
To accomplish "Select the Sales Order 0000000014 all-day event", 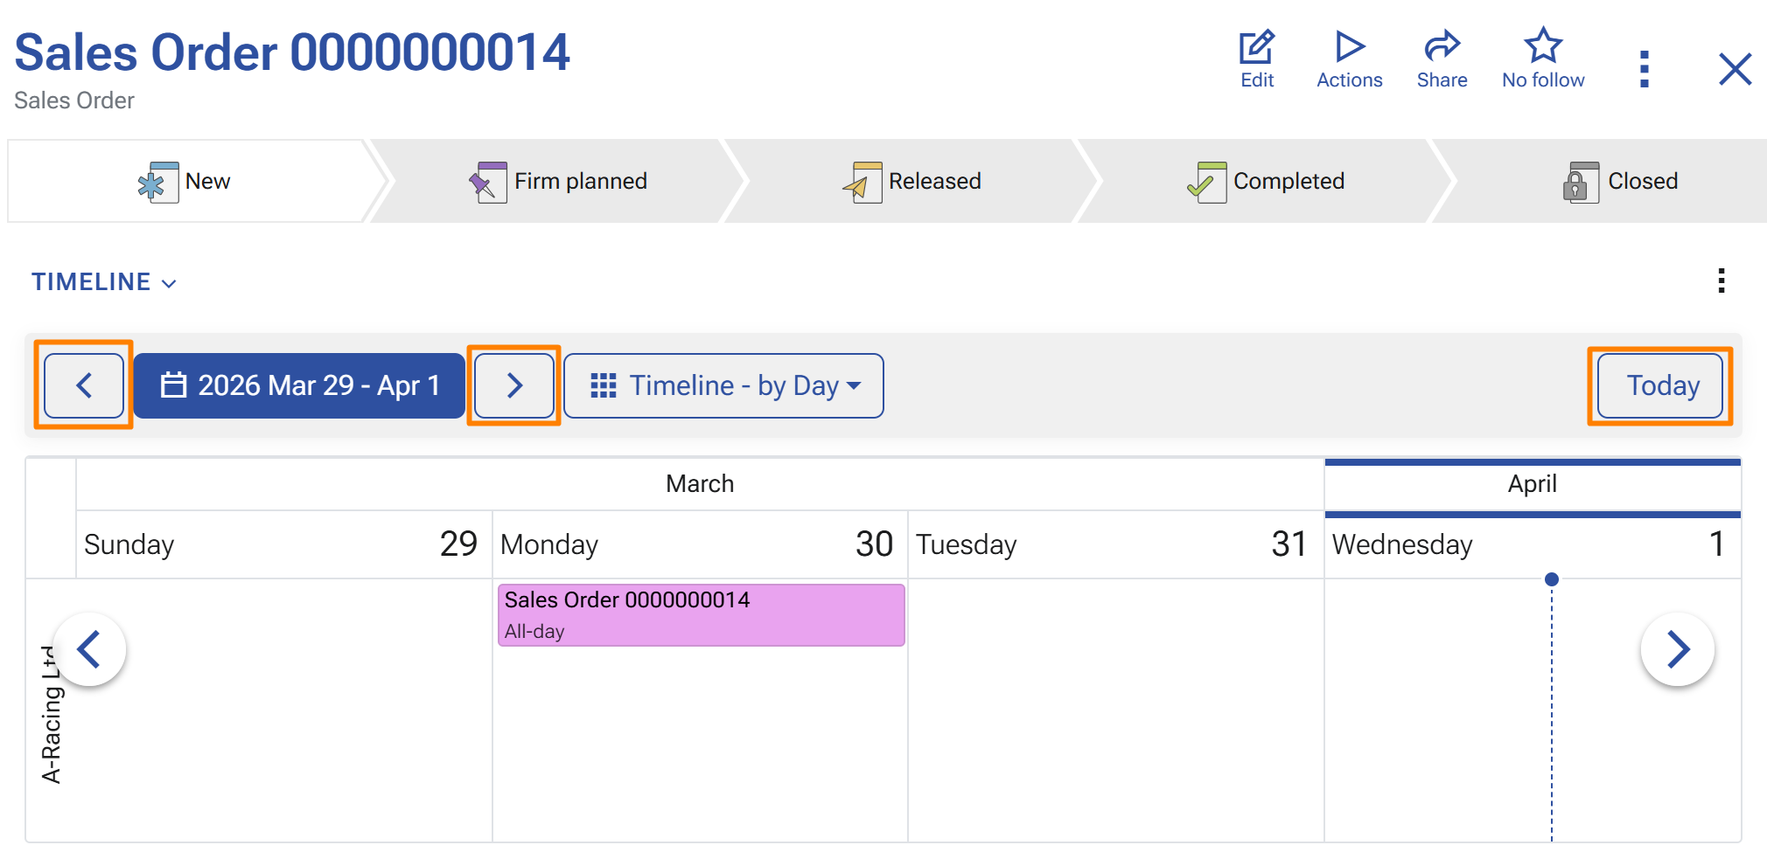I will click(700, 613).
